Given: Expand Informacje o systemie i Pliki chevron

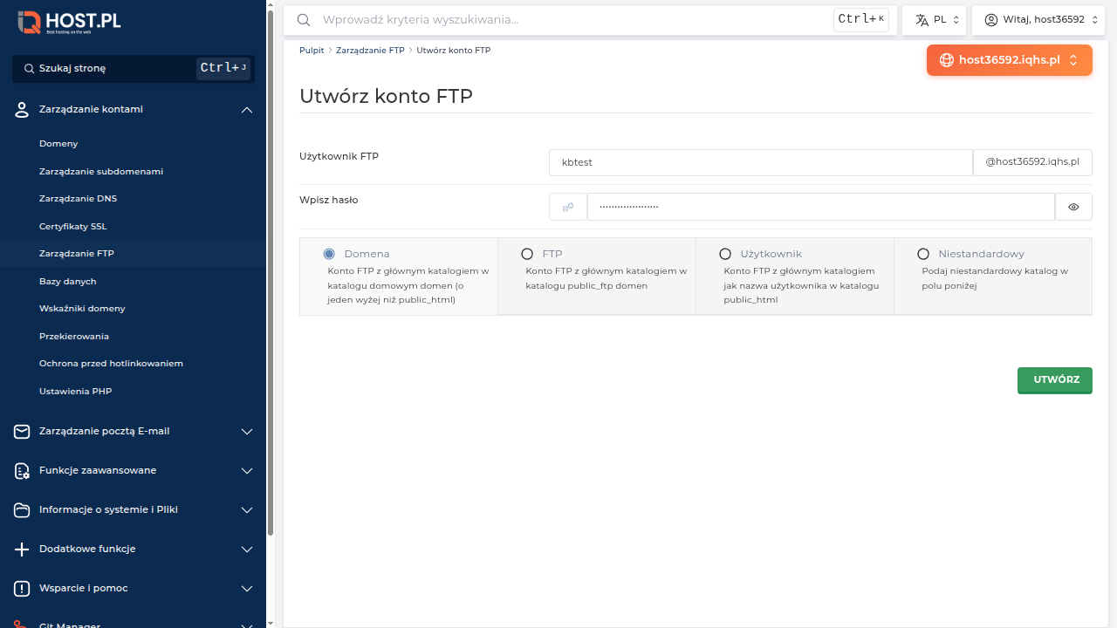Looking at the screenshot, I should coord(247,509).
